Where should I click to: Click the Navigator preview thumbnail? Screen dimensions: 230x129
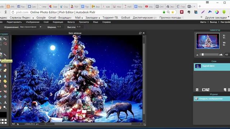click(208, 41)
